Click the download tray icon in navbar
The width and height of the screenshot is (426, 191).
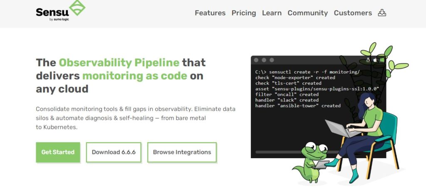[382, 13]
